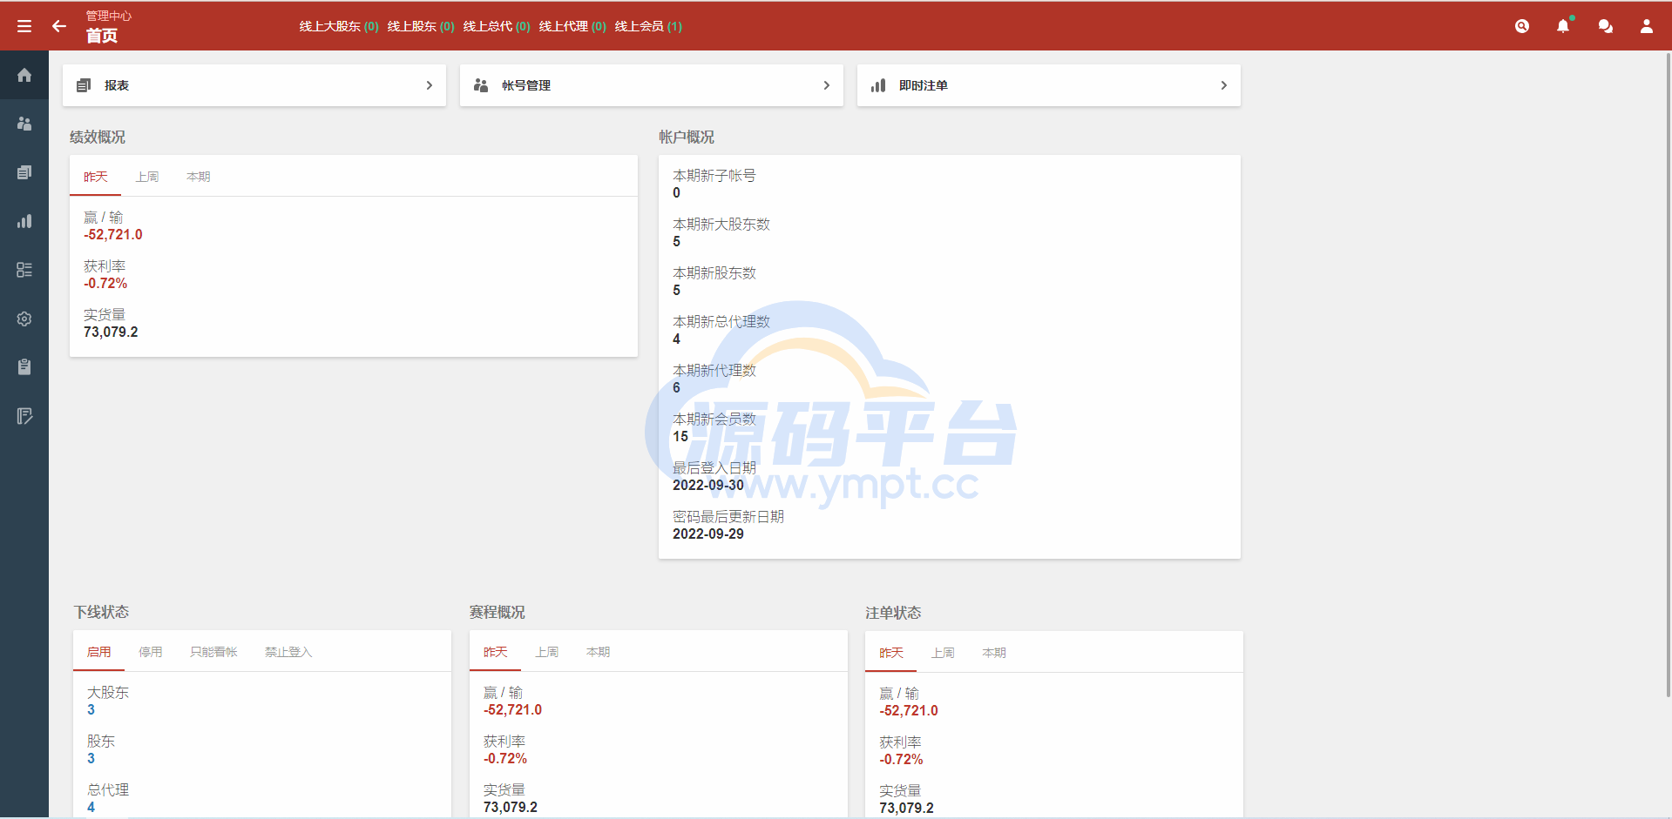Select 昨天 tab in 注单状态

click(891, 653)
